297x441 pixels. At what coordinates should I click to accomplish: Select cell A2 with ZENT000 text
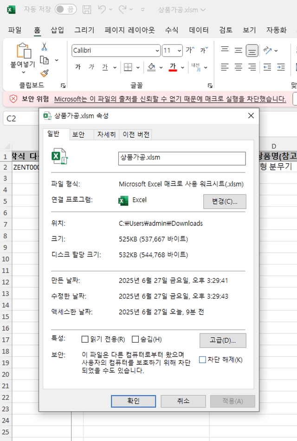[x=26, y=167]
